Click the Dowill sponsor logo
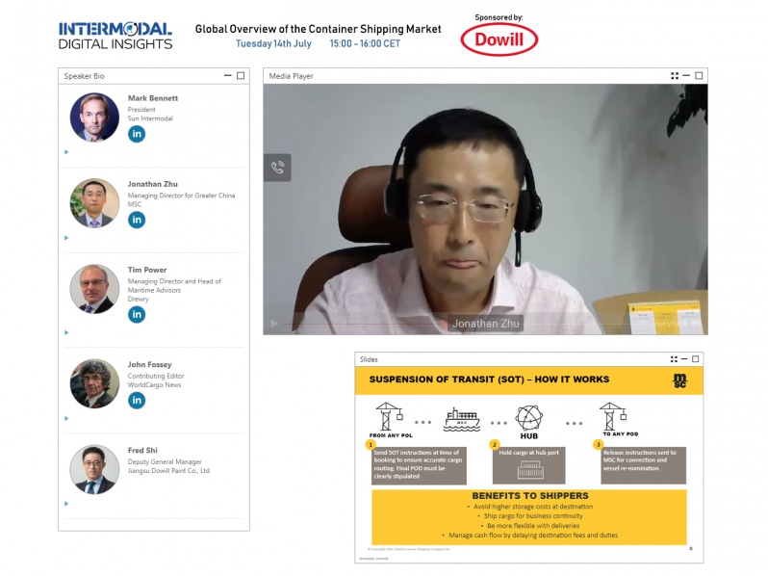768x576 pixels. (x=499, y=39)
